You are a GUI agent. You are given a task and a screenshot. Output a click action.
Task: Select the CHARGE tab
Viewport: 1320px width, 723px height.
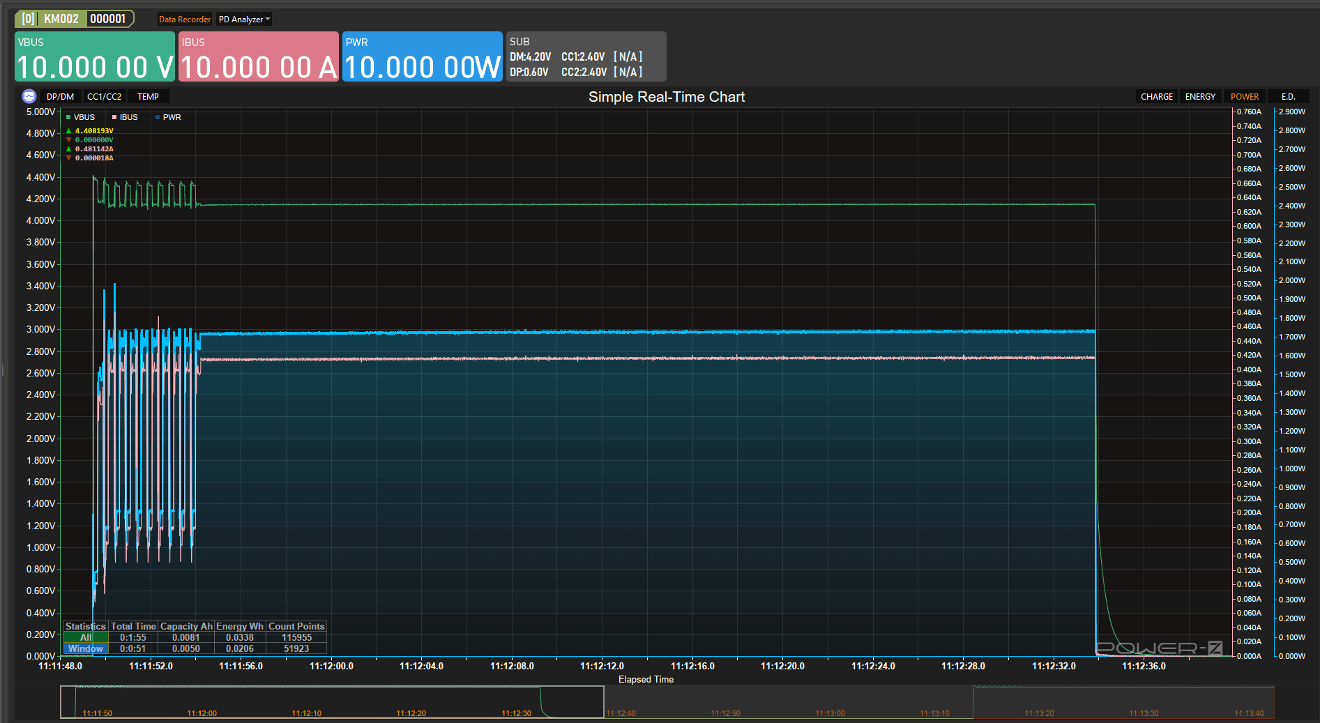click(x=1156, y=96)
